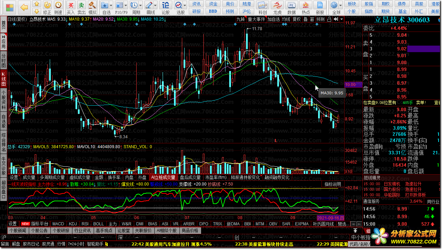
Task: Click the 2021-09-16 date marker
Action: 330,218
